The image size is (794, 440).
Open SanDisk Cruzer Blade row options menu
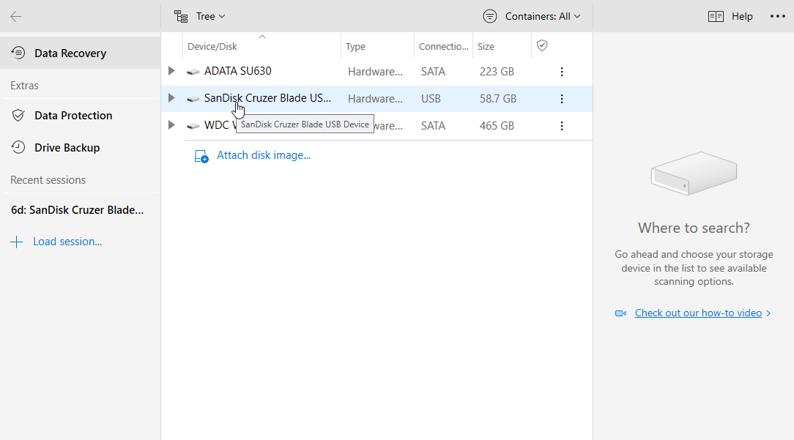coord(562,99)
